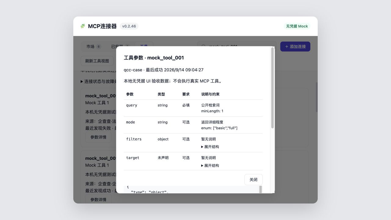Click the filters parameter name
Image resolution: width=391 pixels, height=220 pixels.
134,139
